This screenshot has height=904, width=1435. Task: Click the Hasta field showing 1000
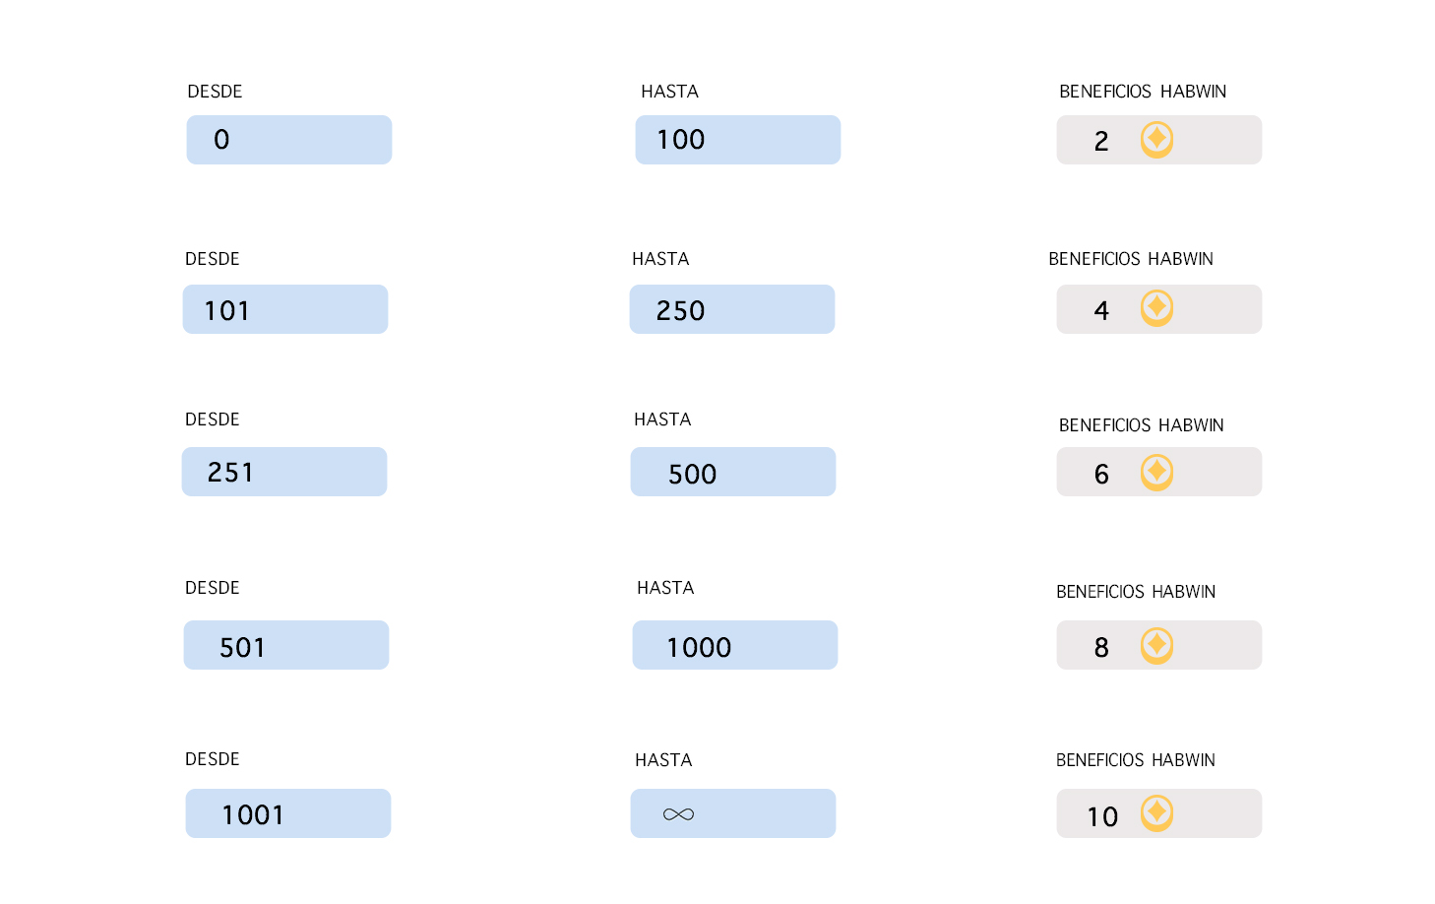click(735, 645)
